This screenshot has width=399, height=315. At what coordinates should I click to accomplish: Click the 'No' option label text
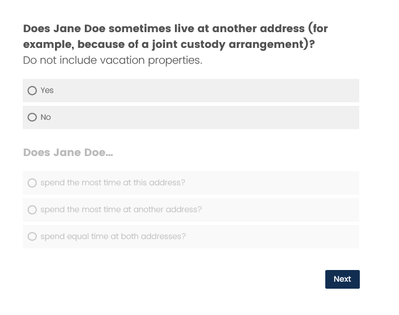point(46,117)
